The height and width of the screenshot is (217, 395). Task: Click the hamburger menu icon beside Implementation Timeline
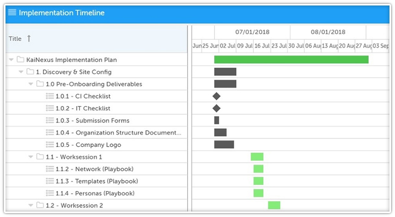pyautogui.click(x=12, y=13)
